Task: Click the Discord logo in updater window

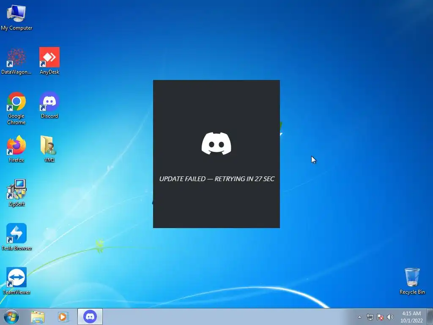Action: click(216, 143)
